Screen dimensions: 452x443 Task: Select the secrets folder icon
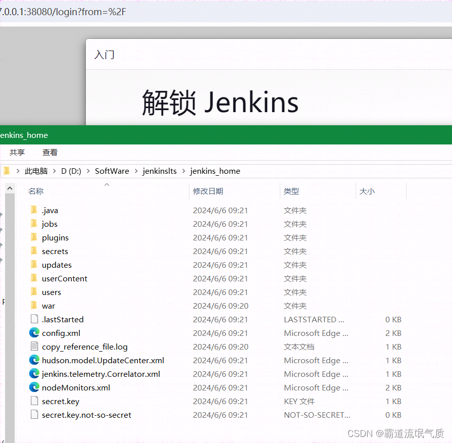click(x=34, y=251)
